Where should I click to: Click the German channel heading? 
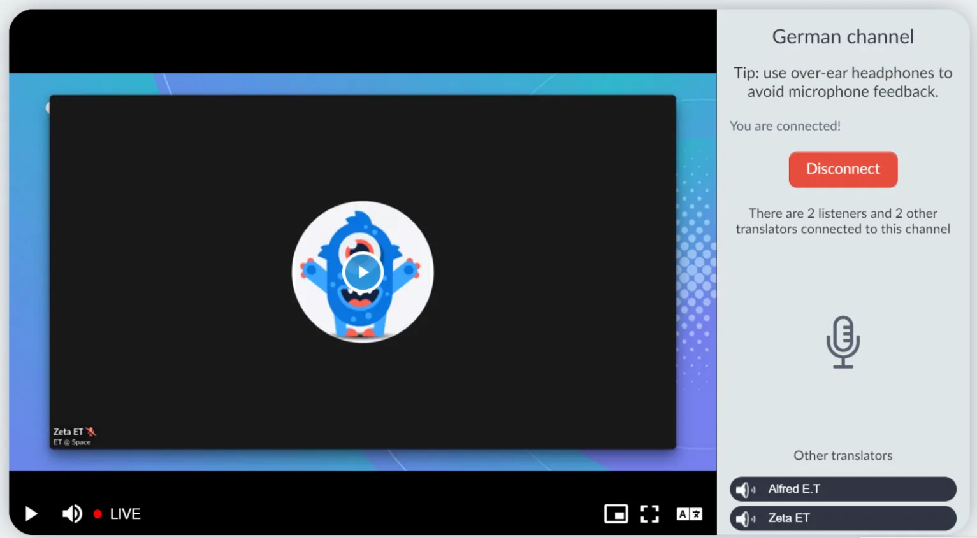[x=843, y=37]
